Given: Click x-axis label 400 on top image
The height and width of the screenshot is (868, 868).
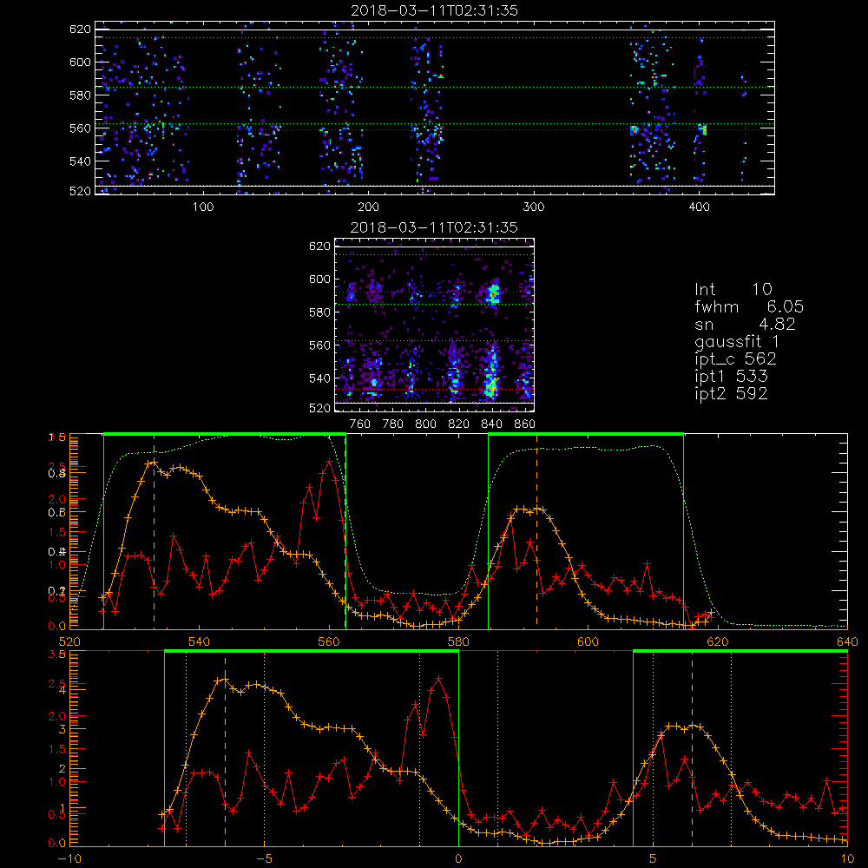Looking at the screenshot, I should coord(699,207).
